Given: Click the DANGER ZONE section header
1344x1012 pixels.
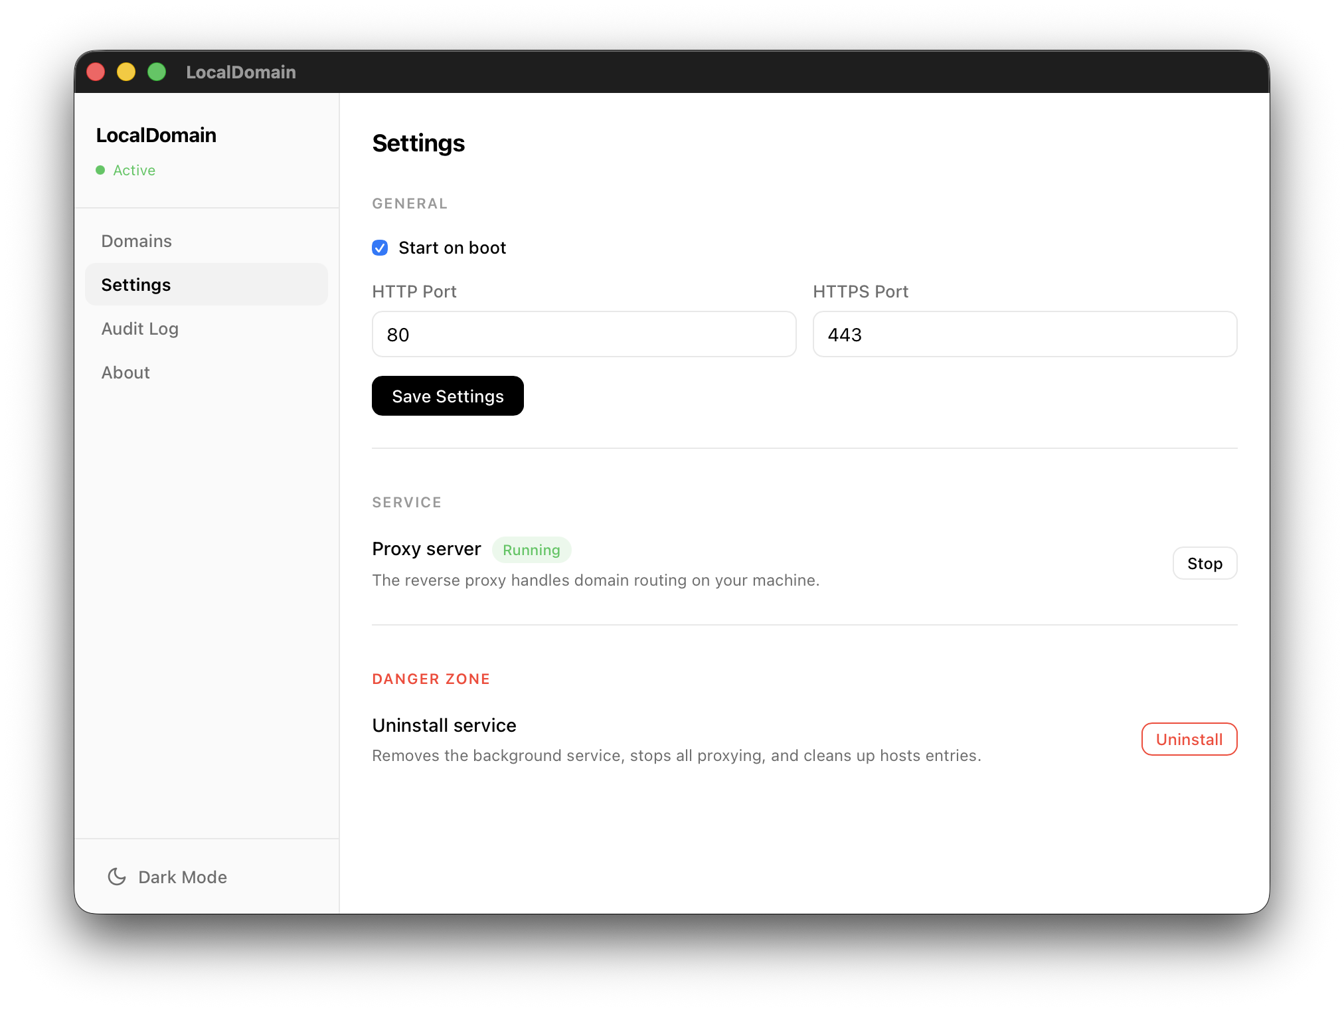Looking at the screenshot, I should 431,679.
